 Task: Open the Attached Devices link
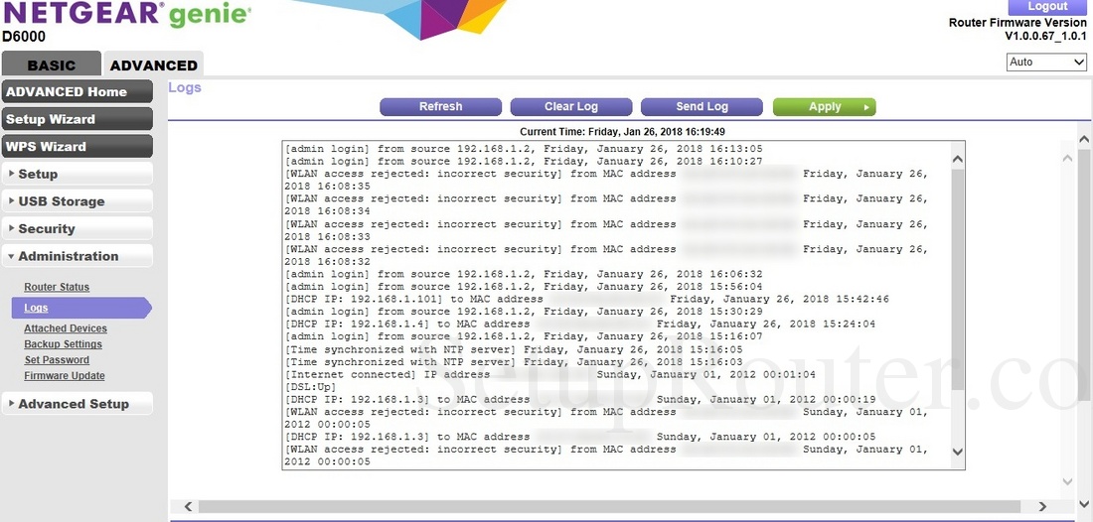point(66,328)
